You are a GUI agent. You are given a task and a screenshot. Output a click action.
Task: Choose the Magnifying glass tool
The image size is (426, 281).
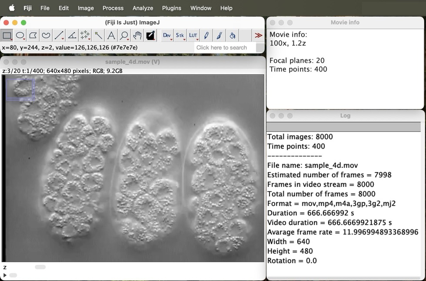[x=124, y=36]
